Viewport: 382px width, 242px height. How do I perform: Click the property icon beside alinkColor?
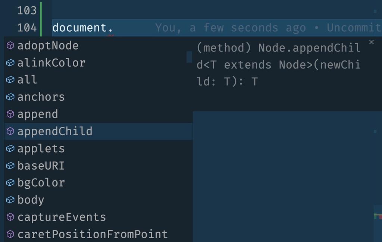[10, 63]
